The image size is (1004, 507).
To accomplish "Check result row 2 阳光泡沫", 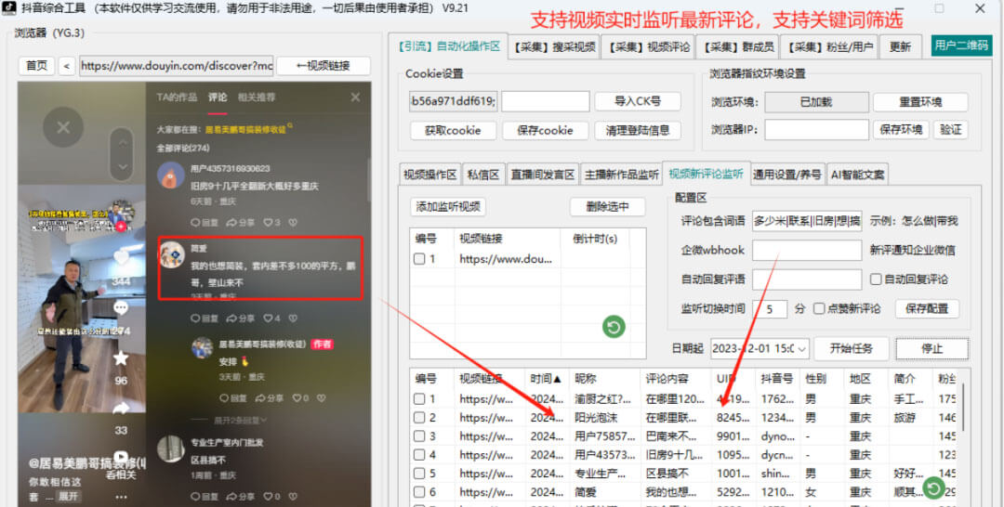I will coord(419,418).
